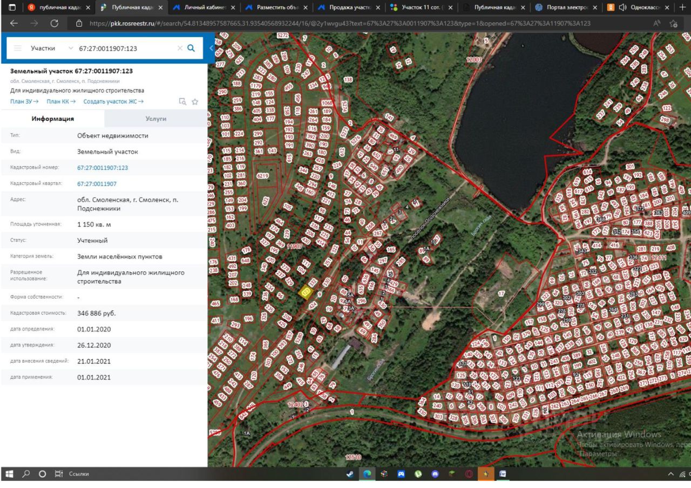Image resolution: width=691 pixels, height=488 pixels.
Task: Open the hamburger menu in the search bar
Action: click(18, 48)
